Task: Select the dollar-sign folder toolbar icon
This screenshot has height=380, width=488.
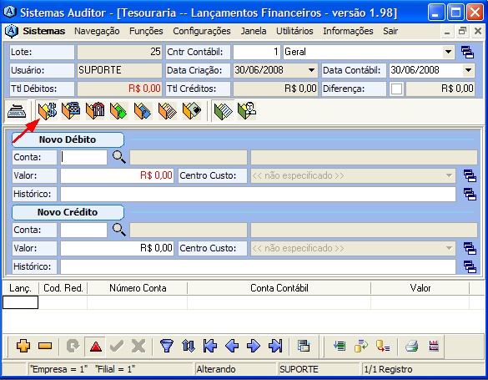Action: (47, 111)
